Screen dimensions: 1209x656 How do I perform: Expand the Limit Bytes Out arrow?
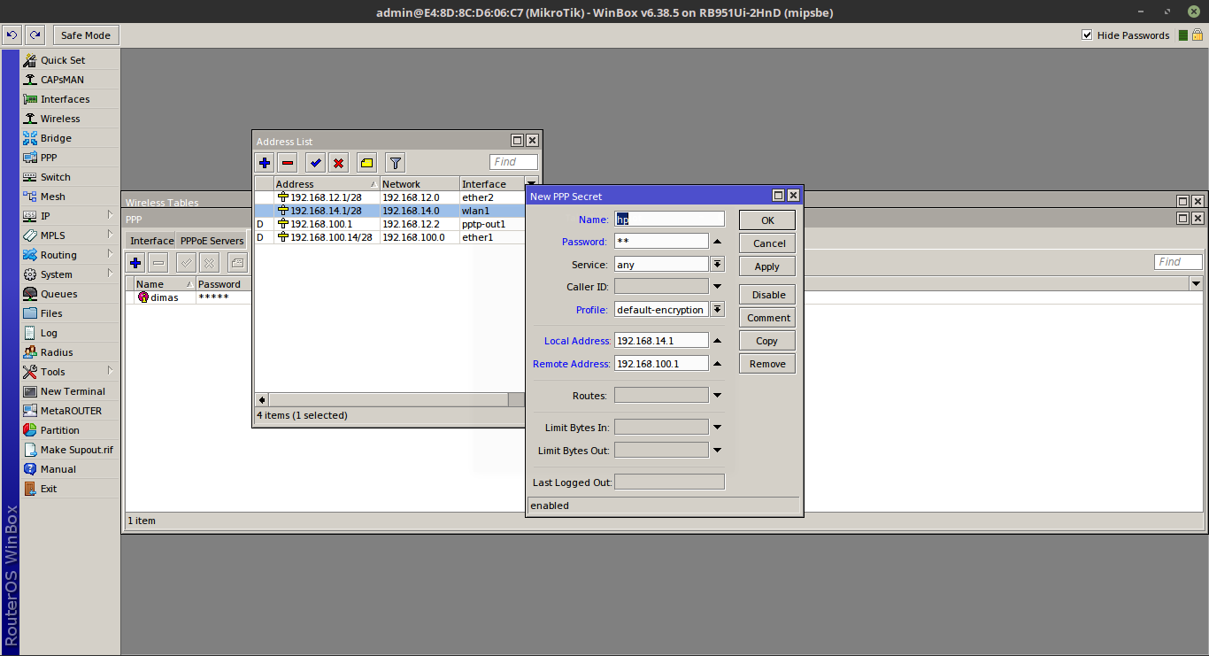[x=717, y=451]
